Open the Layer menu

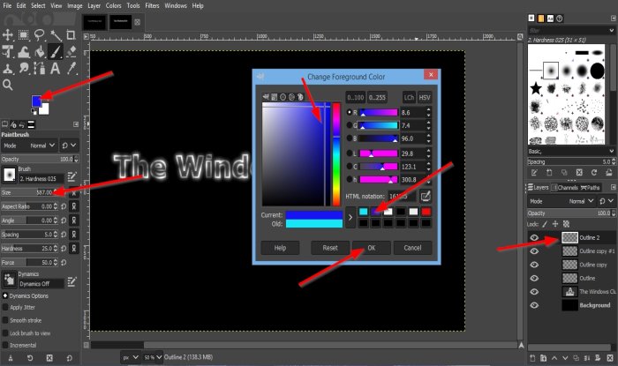tap(94, 5)
